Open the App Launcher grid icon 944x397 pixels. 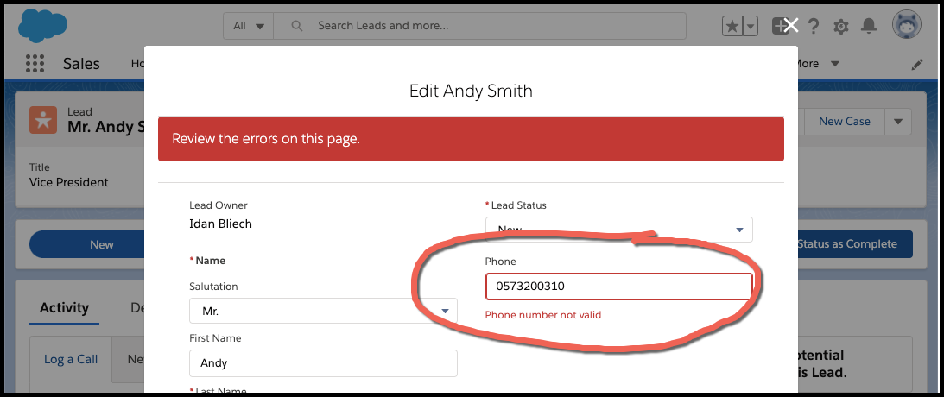tap(35, 64)
